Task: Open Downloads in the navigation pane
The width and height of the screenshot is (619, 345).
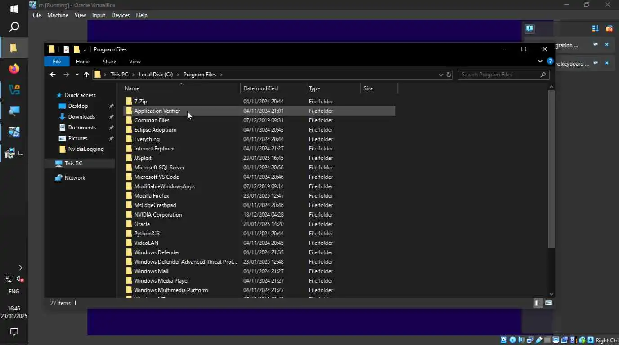Action: [x=81, y=117]
